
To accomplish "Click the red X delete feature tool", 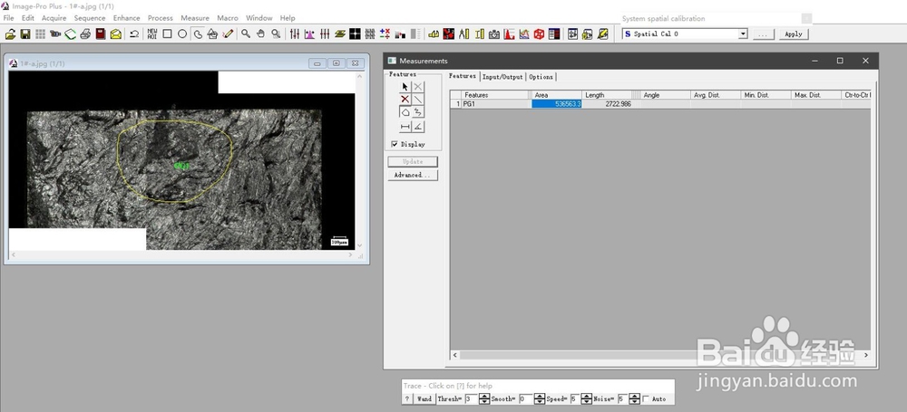I will pos(405,100).
